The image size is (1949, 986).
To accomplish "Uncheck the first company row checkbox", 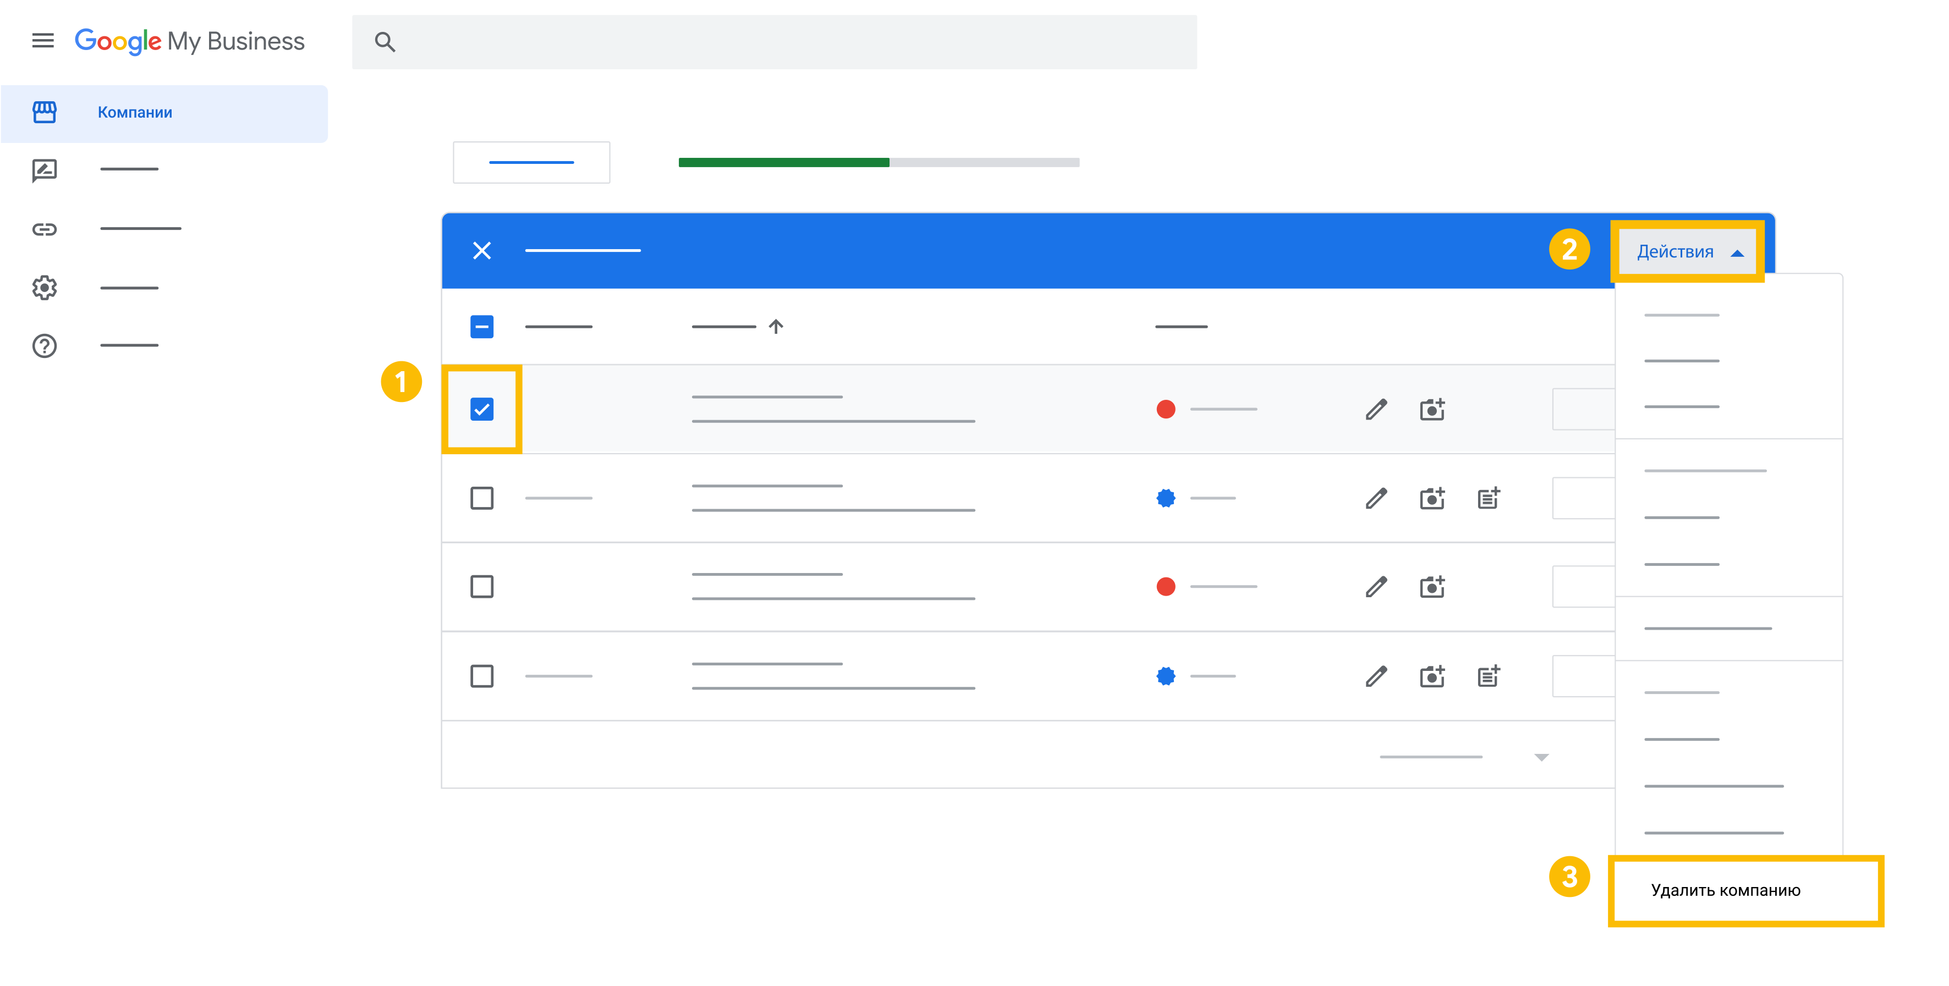I will [x=482, y=409].
